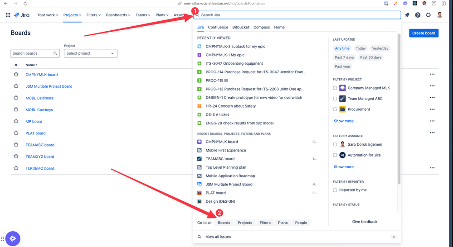Expand the Teams menu

143,15
